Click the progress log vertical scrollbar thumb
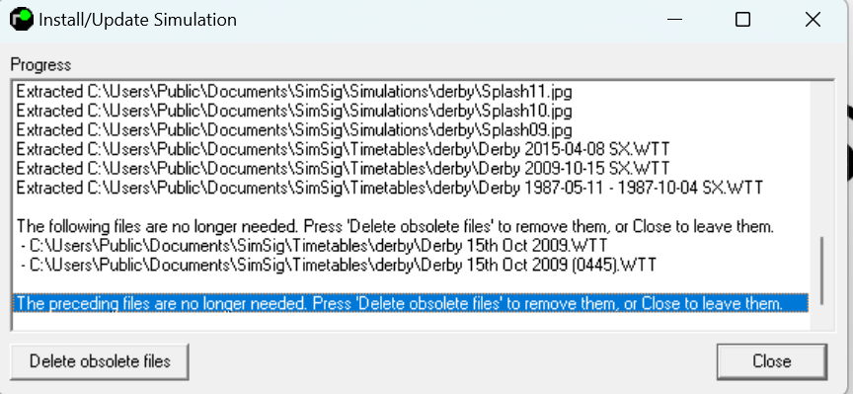853x394 pixels. [821, 271]
